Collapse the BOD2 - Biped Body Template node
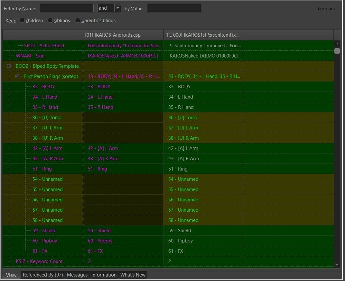The width and height of the screenshot is (345, 281). coord(9,66)
